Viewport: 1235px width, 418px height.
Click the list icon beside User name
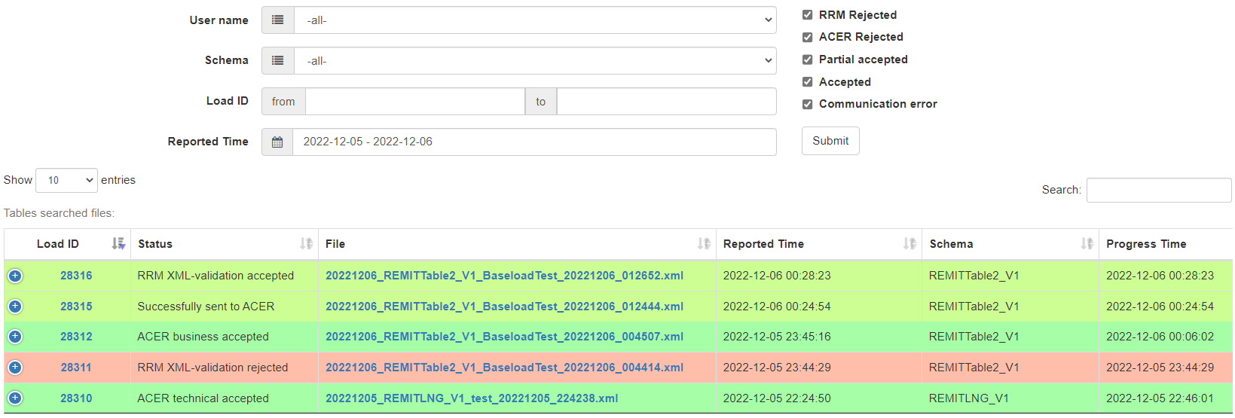pyautogui.click(x=277, y=20)
